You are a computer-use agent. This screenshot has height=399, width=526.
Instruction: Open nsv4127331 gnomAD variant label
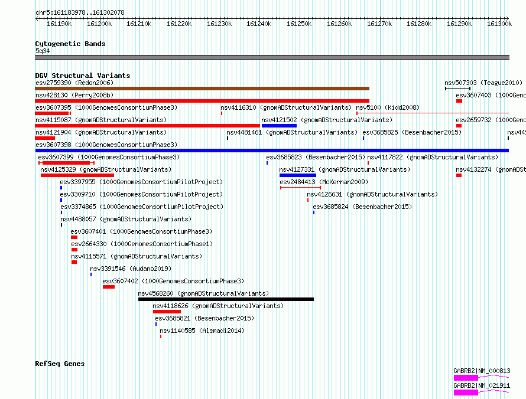[345, 169]
